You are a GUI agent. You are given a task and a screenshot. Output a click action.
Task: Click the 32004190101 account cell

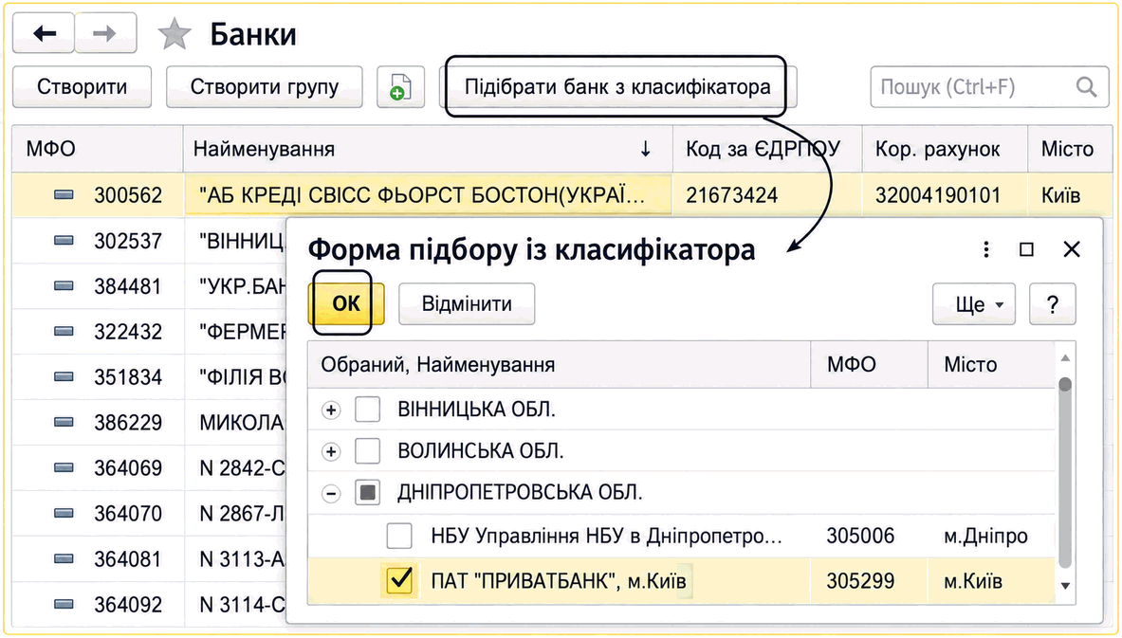pos(946,194)
